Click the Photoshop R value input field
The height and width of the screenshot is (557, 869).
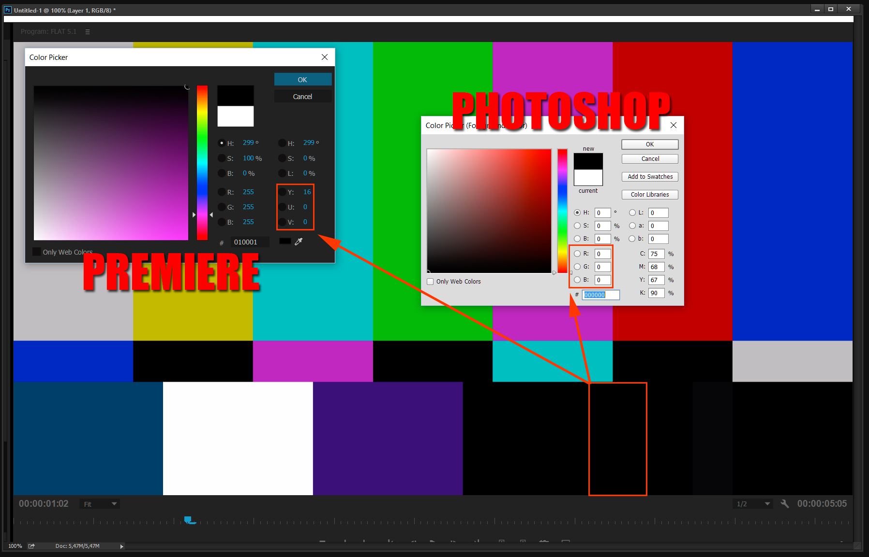coord(603,254)
